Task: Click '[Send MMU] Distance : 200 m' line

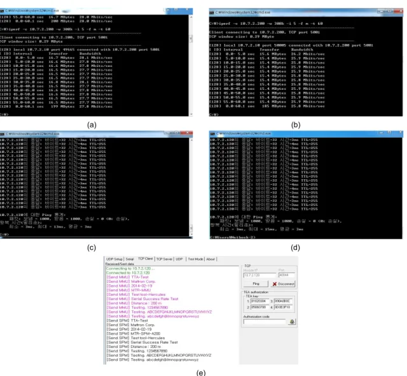Action: (x=134, y=303)
